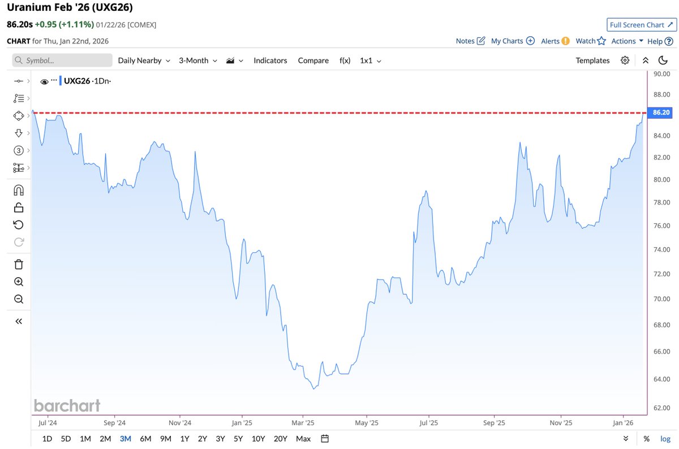Select the 5D time range
679x449 pixels.
(x=66, y=438)
